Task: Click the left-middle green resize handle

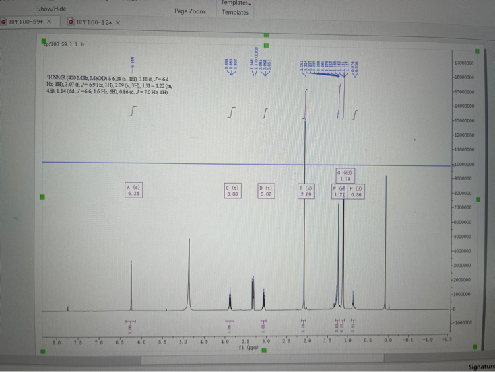Action: (x=44, y=197)
